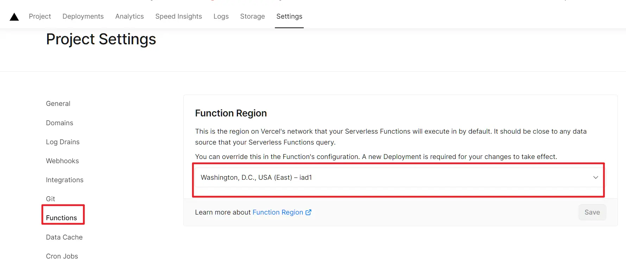Go to the Analytics tab
Image resolution: width=626 pixels, height=261 pixels.
[129, 17]
